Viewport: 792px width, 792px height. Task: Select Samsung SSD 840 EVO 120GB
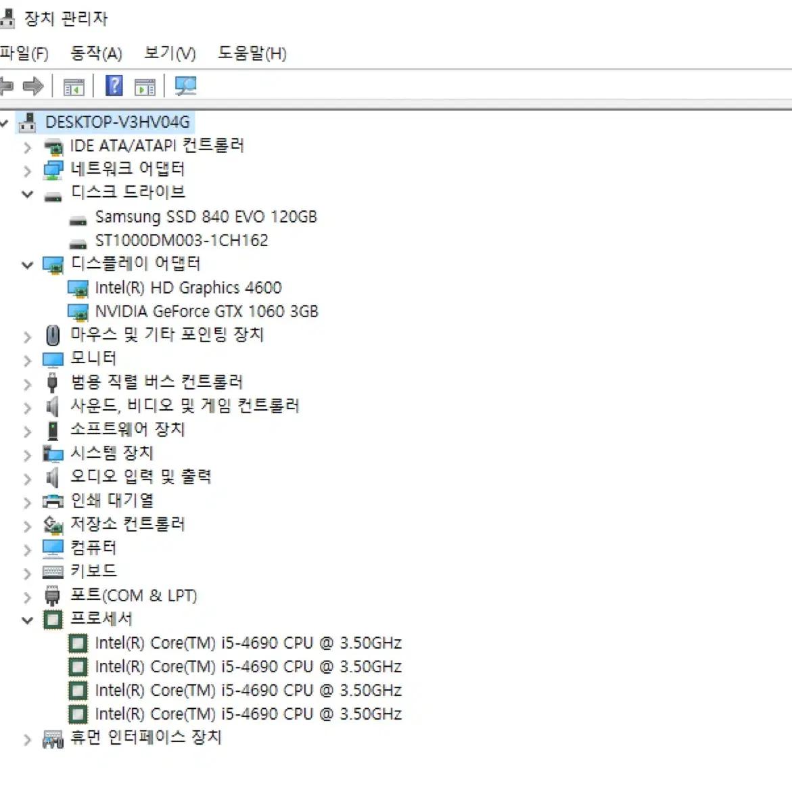(x=206, y=216)
